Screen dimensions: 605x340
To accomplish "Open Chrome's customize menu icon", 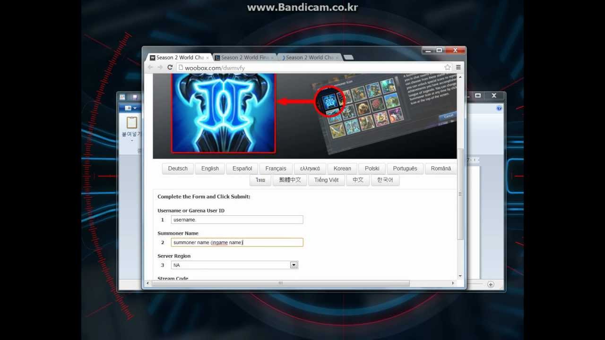I will (x=458, y=68).
